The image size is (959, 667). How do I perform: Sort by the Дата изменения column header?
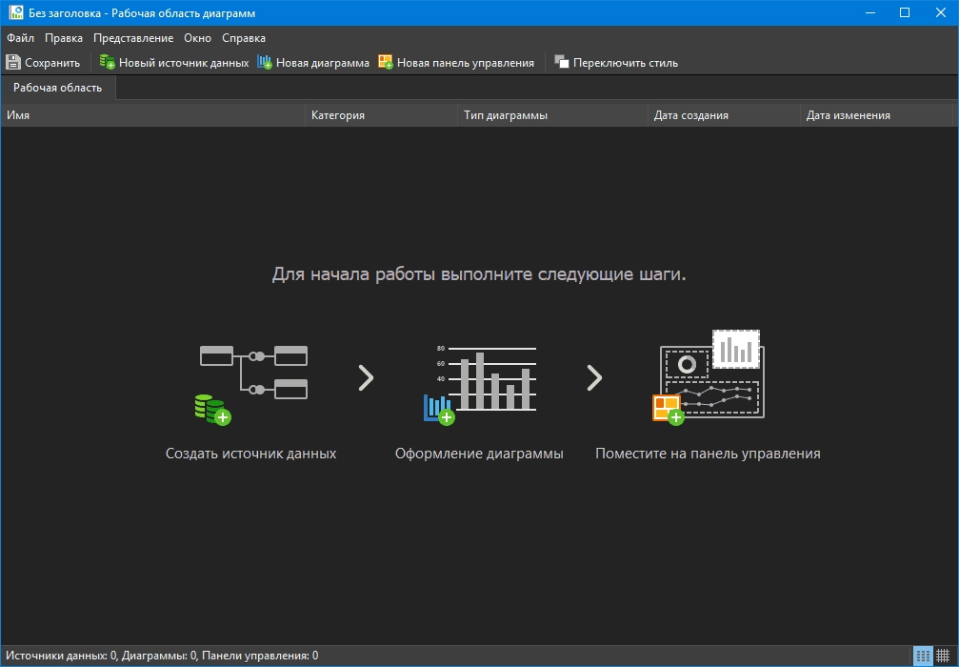876,115
